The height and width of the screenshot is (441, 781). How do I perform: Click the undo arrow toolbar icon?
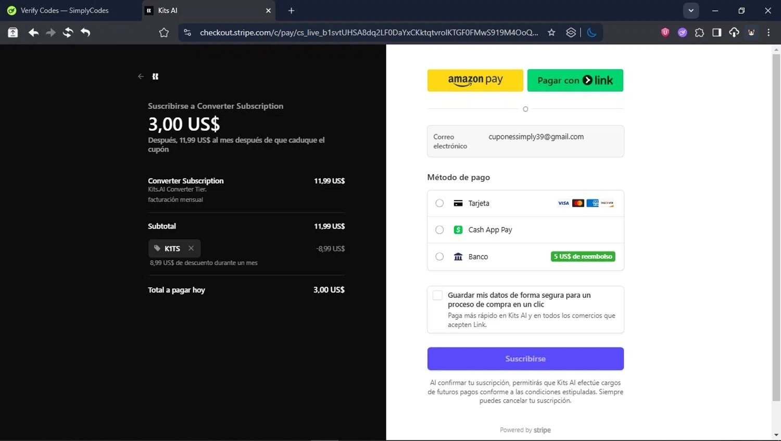pos(85,32)
